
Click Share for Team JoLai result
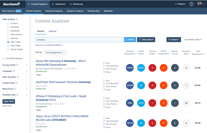[107, 127]
